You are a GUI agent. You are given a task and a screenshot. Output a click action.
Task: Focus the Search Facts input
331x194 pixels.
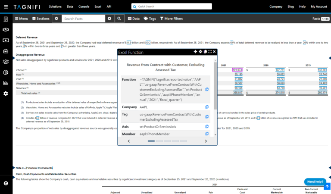(x=83, y=19)
